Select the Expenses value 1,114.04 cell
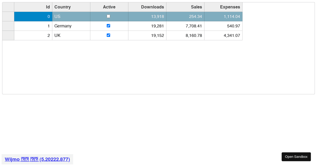 tap(223, 16)
